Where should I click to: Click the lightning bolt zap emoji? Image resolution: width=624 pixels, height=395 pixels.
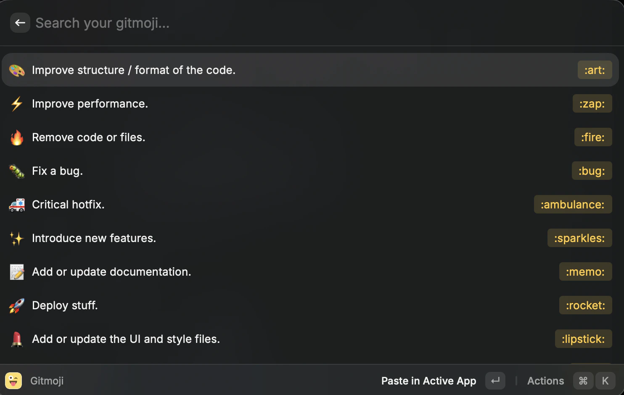tap(17, 104)
